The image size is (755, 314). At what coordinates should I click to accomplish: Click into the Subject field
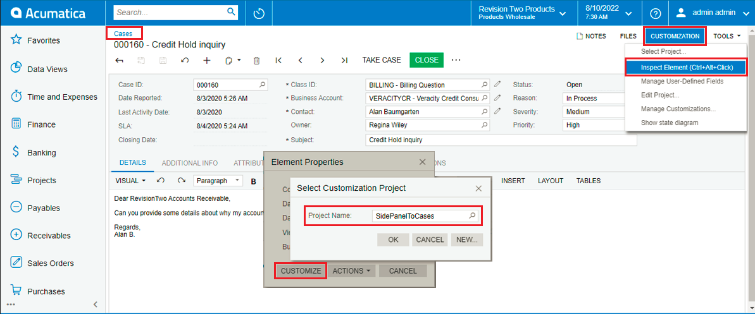[501, 140]
